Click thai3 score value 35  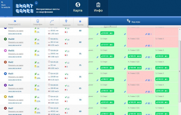point(80,77)
